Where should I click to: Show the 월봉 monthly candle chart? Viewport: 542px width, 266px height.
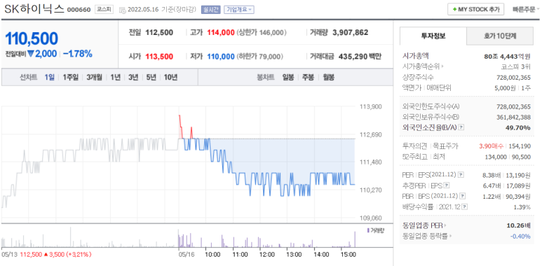tap(328, 77)
